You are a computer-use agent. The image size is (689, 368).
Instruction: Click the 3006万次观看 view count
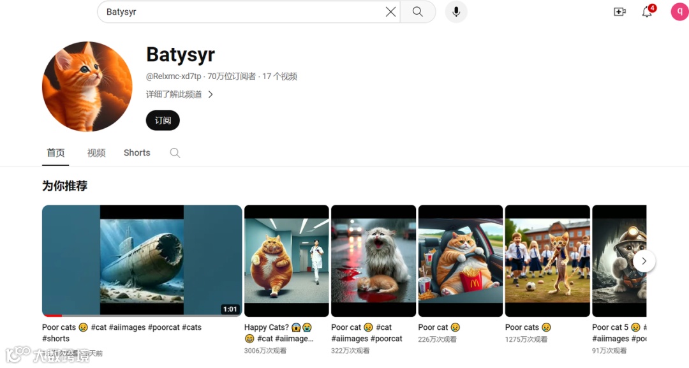(x=265, y=350)
